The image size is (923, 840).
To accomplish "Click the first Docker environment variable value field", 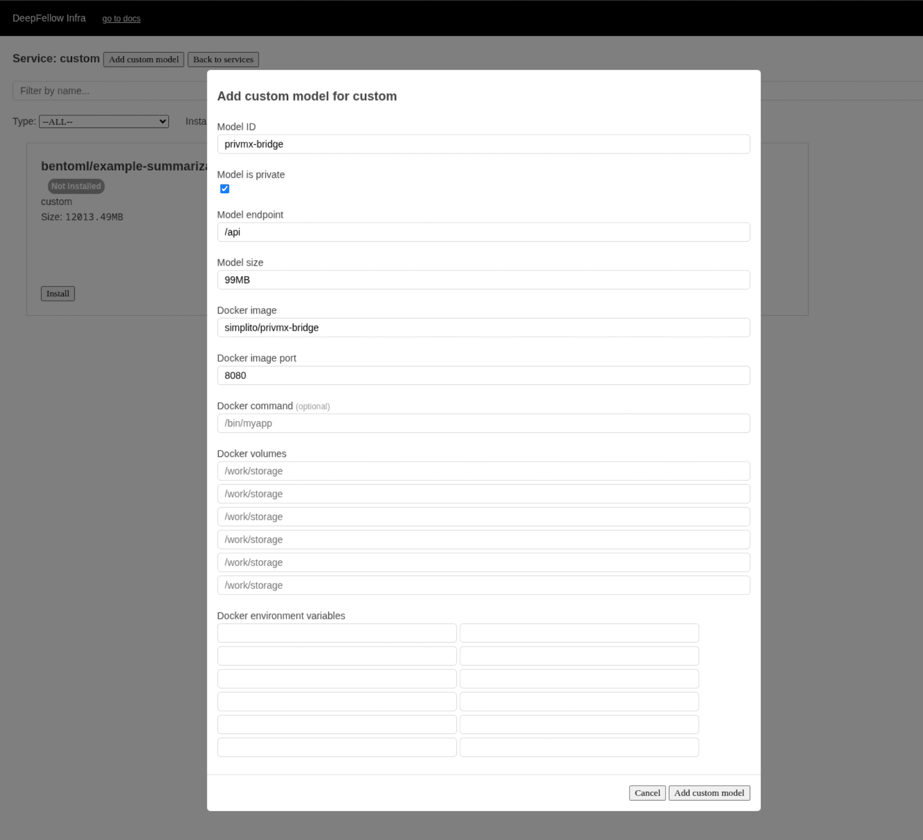I will tap(579, 633).
